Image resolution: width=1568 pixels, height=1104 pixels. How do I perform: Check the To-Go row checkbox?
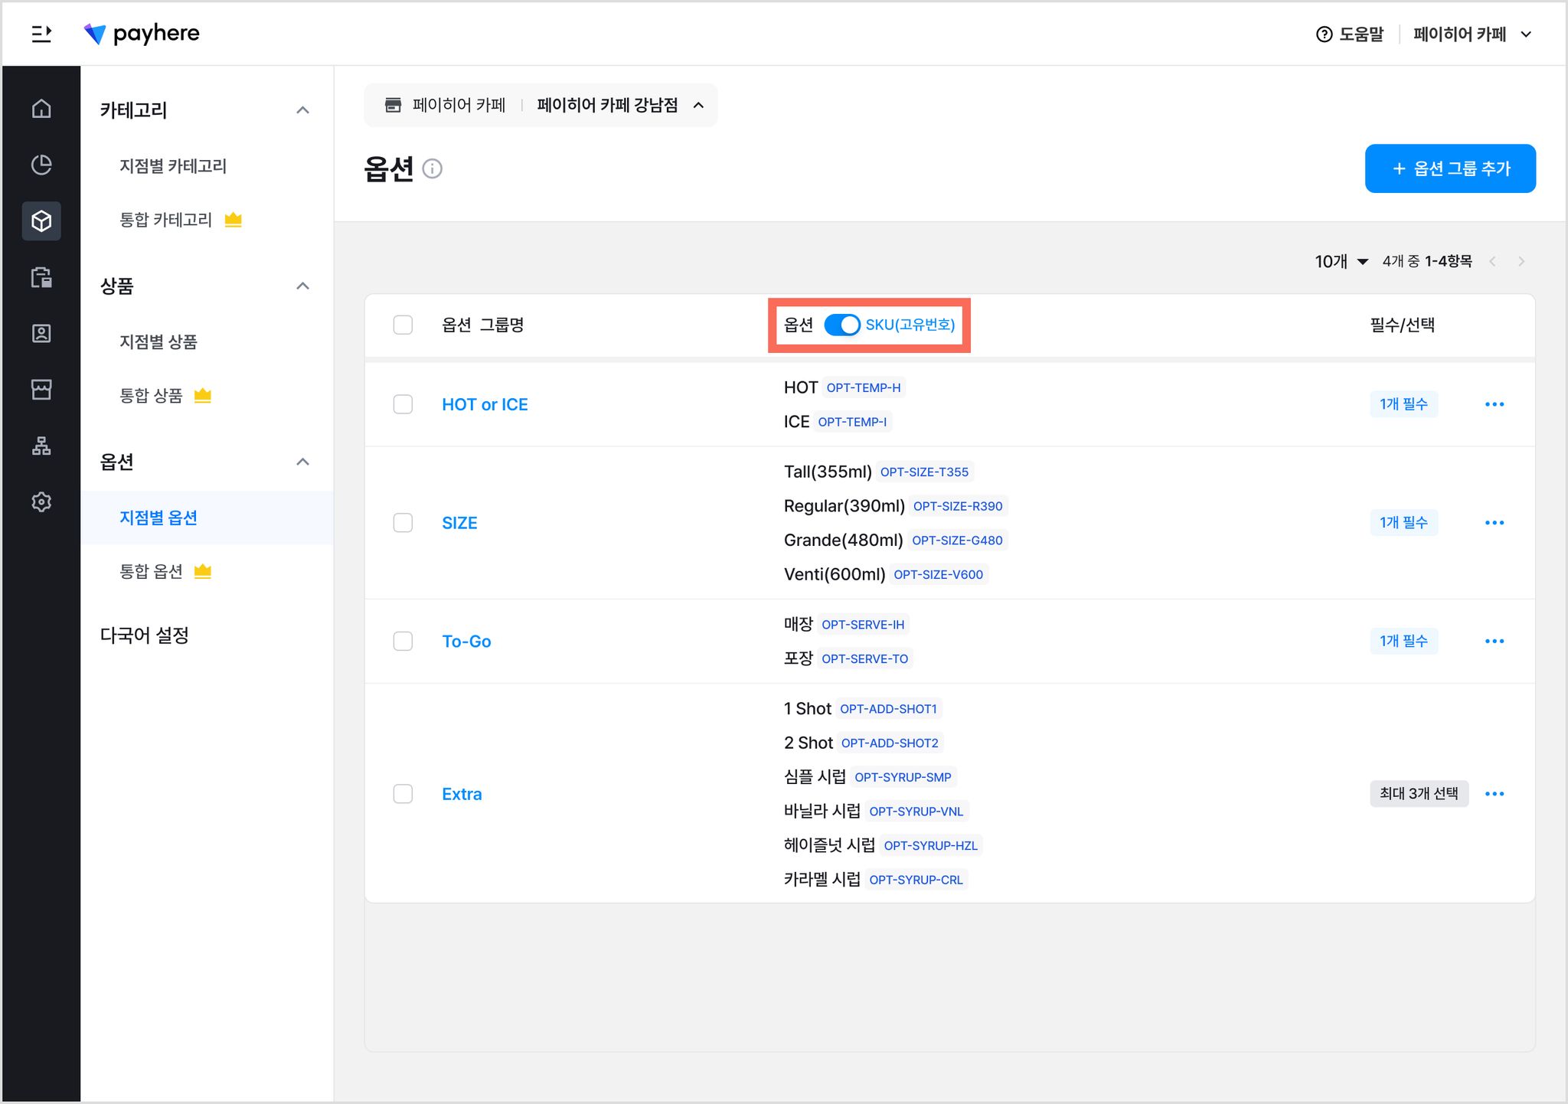pos(403,641)
